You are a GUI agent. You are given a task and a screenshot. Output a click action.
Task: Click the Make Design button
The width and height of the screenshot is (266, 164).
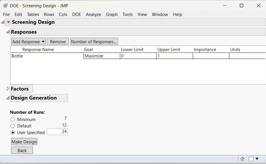24,142
